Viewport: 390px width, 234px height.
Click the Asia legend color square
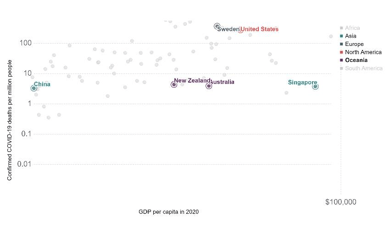click(x=341, y=36)
